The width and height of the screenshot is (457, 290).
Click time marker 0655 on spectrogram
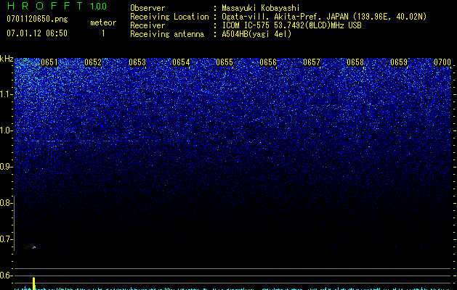tap(225, 62)
